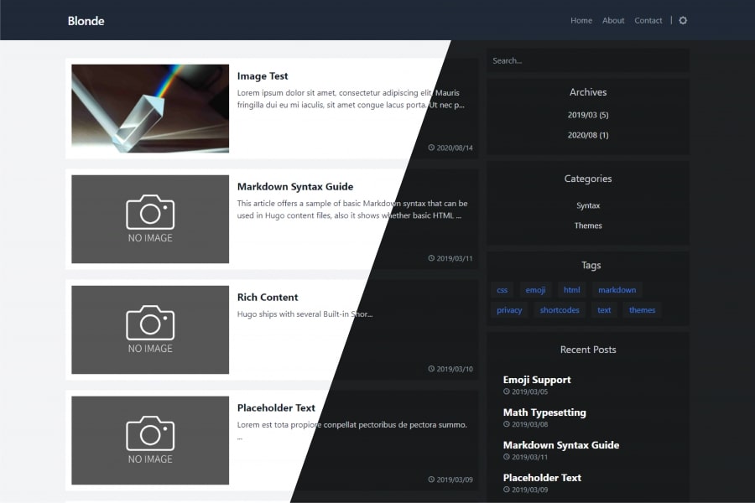
Task: Click the Rich Content no-image camera icon
Action: click(x=150, y=323)
